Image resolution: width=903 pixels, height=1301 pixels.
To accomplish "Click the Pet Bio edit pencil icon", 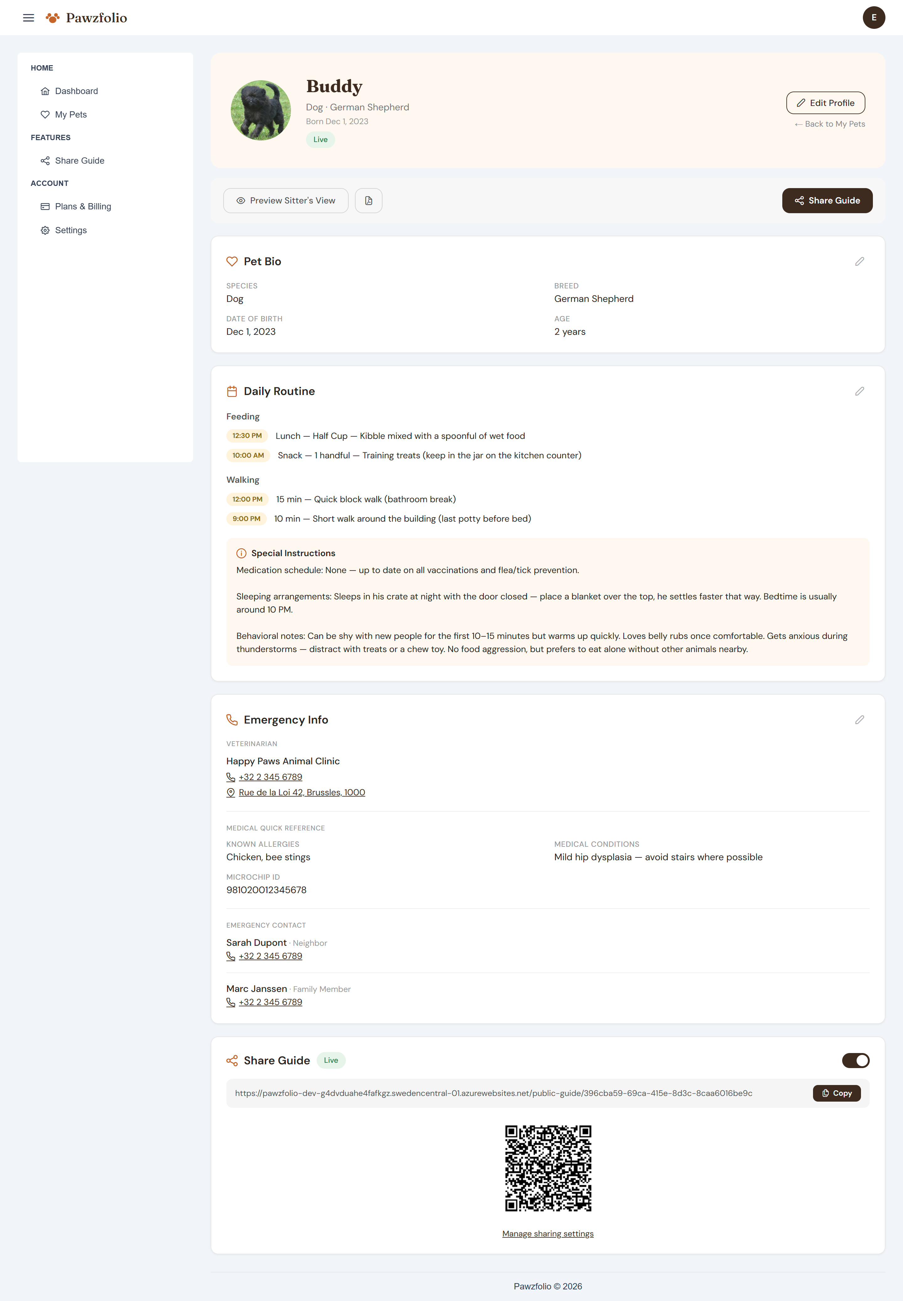I will pyautogui.click(x=859, y=261).
